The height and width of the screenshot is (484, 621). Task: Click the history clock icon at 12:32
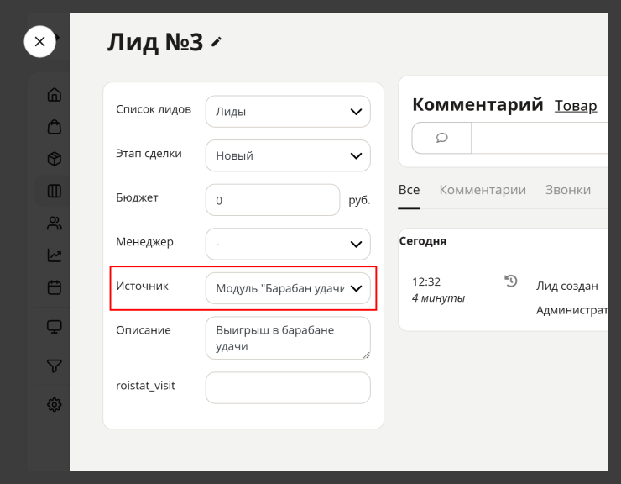(x=511, y=281)
